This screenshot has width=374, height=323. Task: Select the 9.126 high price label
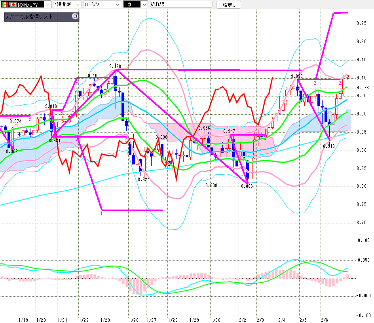tap(115, 66)
